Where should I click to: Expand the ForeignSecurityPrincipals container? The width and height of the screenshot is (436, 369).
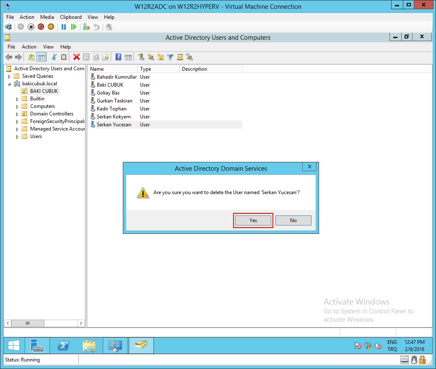(x=17, y=121)
